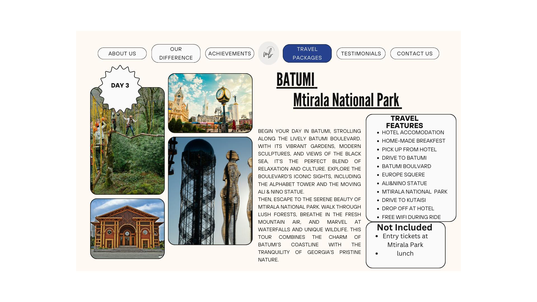Click the Contact Us button
537x302 pixels.
(414, 53)
